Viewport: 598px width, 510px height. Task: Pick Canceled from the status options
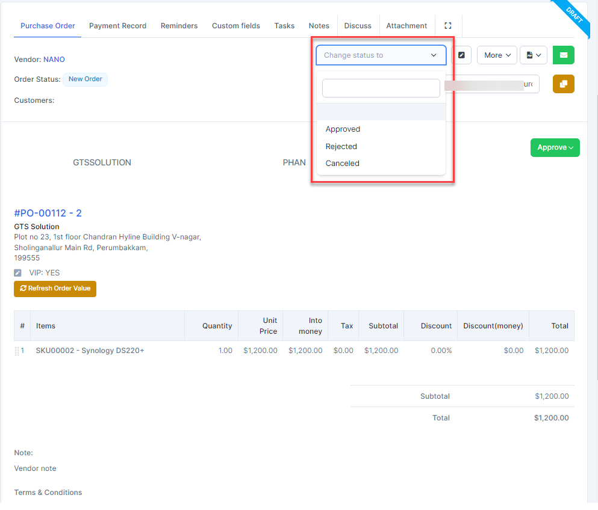pyautogui.click(x=342, y=164)
